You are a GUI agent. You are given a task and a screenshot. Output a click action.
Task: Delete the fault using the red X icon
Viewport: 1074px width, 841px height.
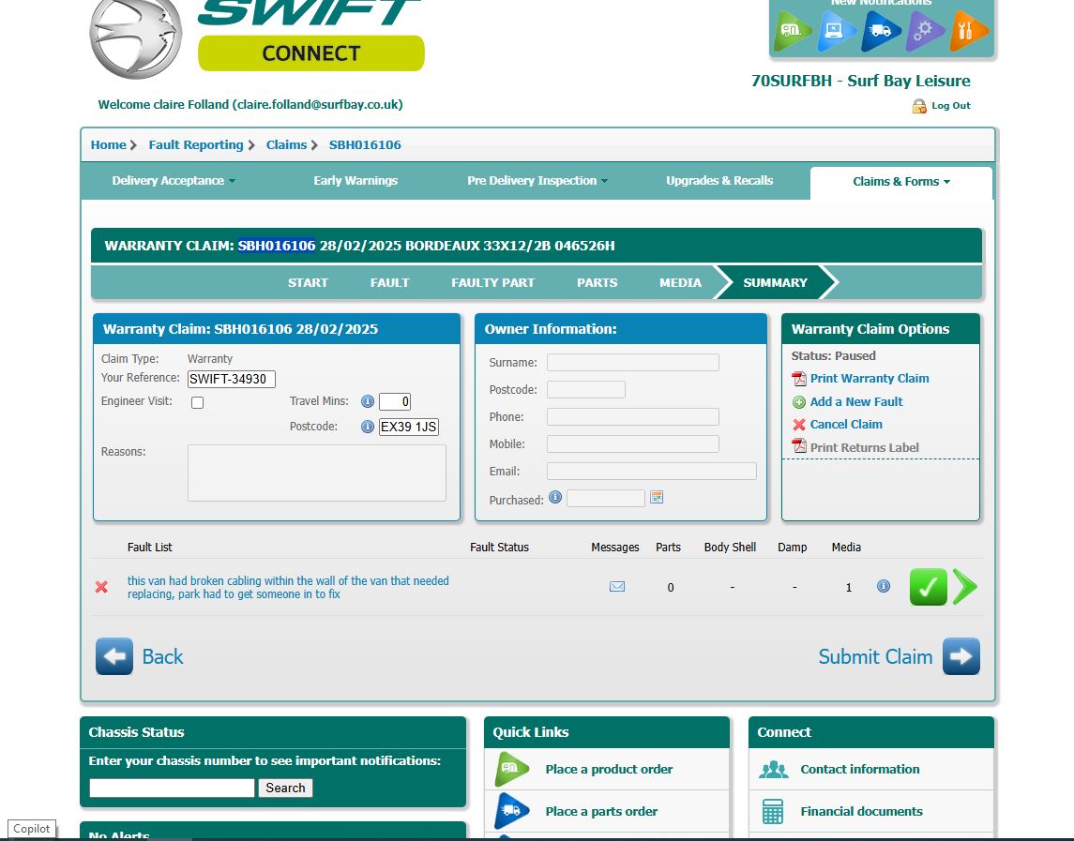(101, 587)
